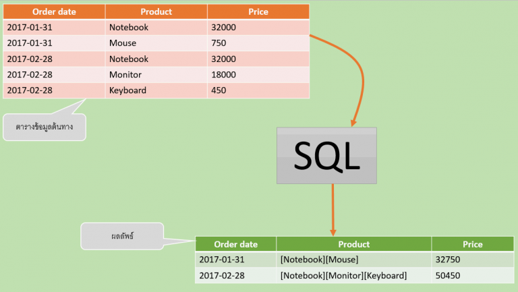
Task: Click the green table's Order date header
Action: (x=236, y=244)
